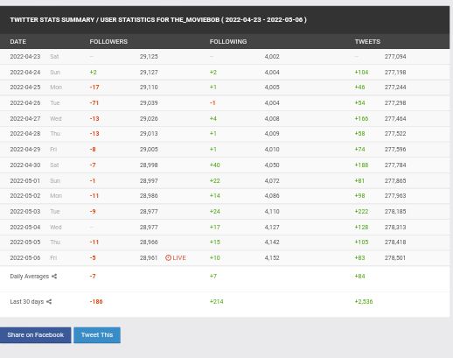Screen dimensions: 453x358
Task: Click the Twitter Stats Summary title
Action: coord(158,20)
